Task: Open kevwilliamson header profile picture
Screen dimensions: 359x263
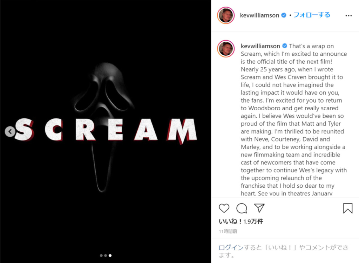Action: click(x=226, y=15)
